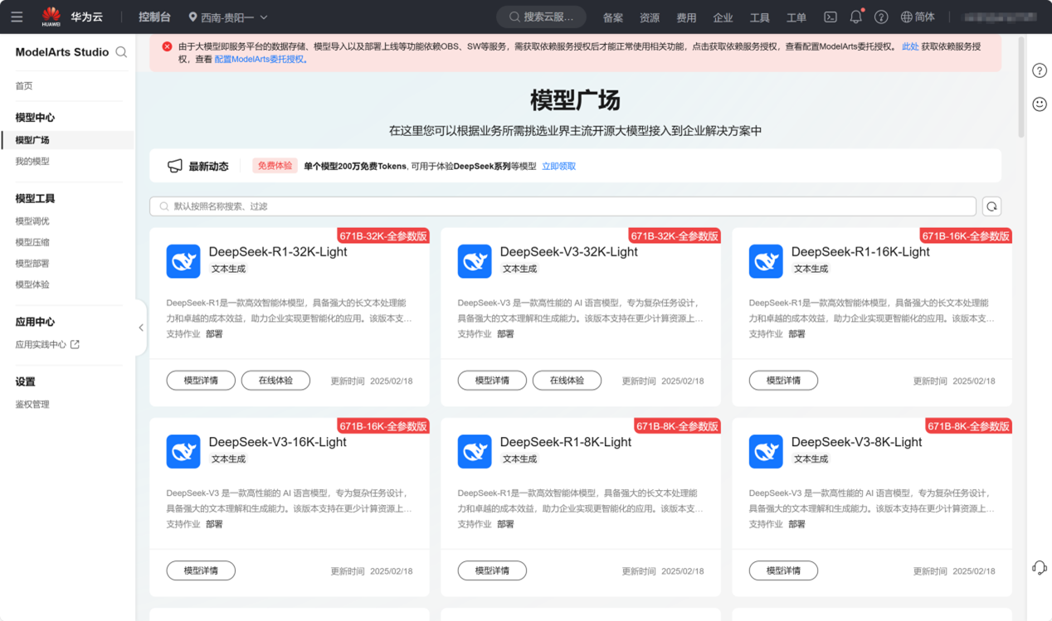Image resolution: width=1052 pixels, height=621 pixels.
Task: Click the refresh icon beside model search
Action: 991,206
